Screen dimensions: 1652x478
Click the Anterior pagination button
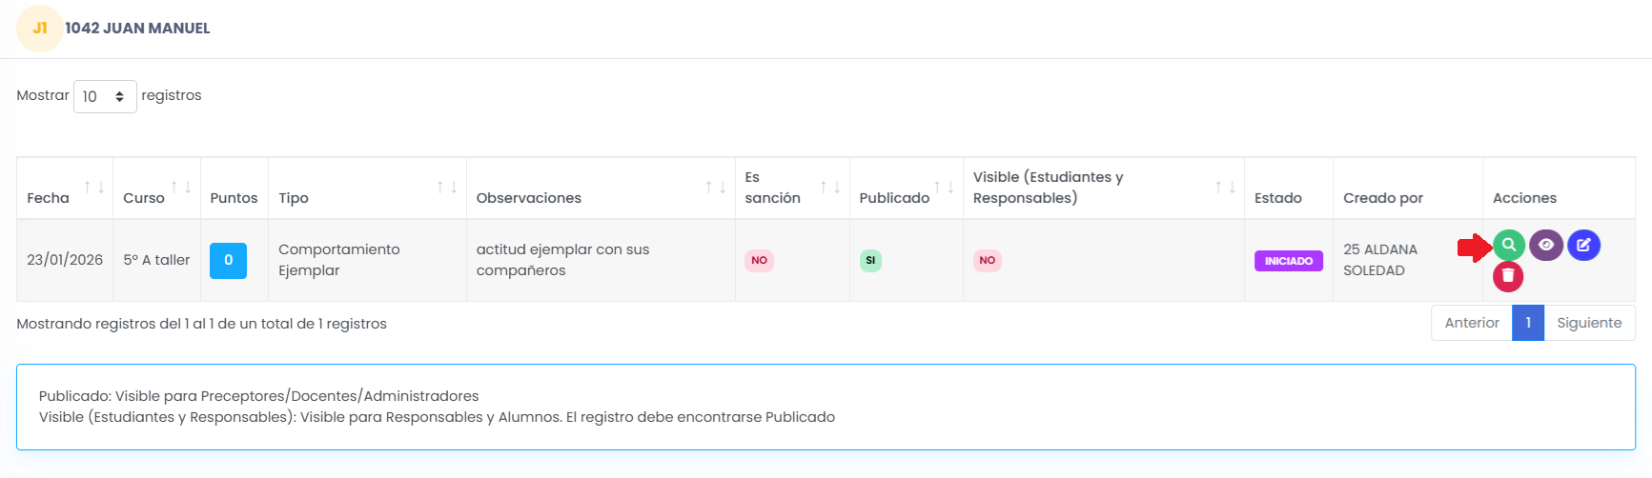pyautogui.click(x=1472, y=323)
